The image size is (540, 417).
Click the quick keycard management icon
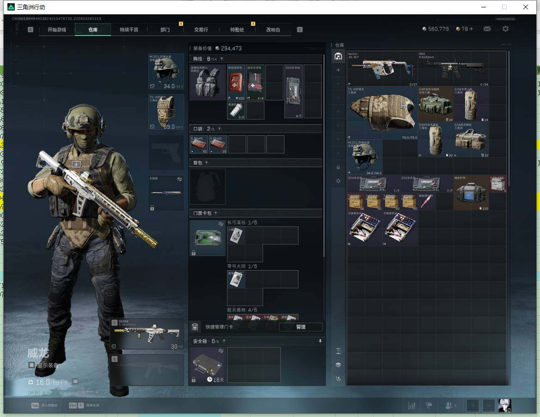click(x=195, y=327)
